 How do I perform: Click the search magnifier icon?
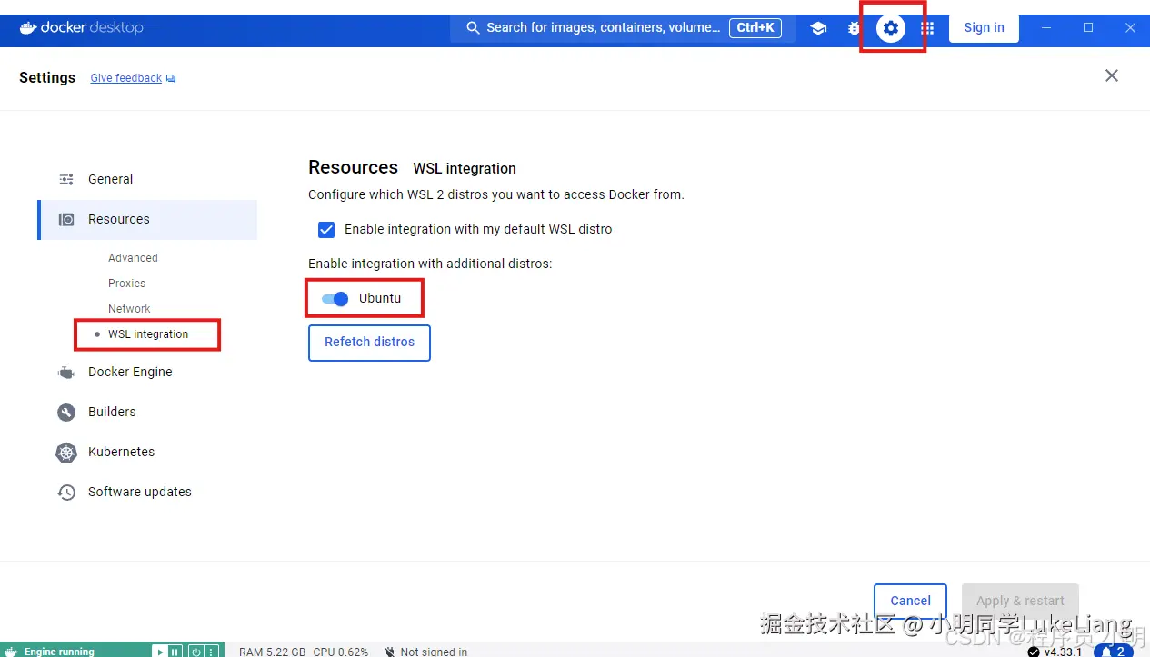[x=473, y=28]
